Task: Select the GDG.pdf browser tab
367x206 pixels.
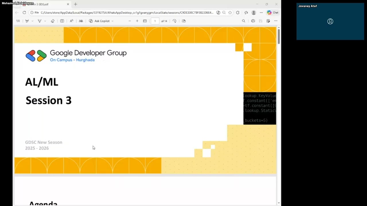Action: [43, 4]
